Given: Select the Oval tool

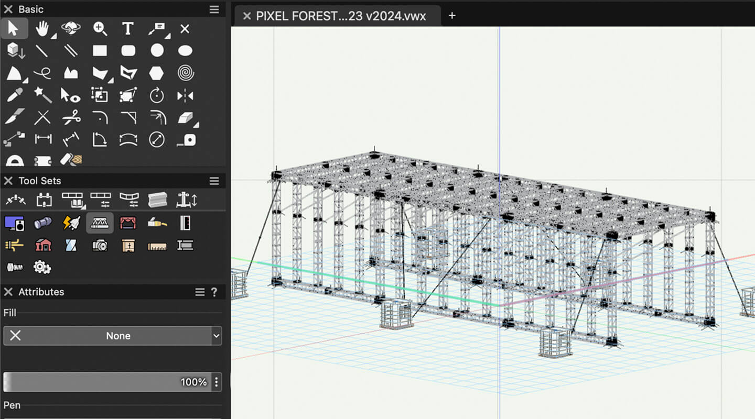Looking at the screenshot, I should click(185, 51).
